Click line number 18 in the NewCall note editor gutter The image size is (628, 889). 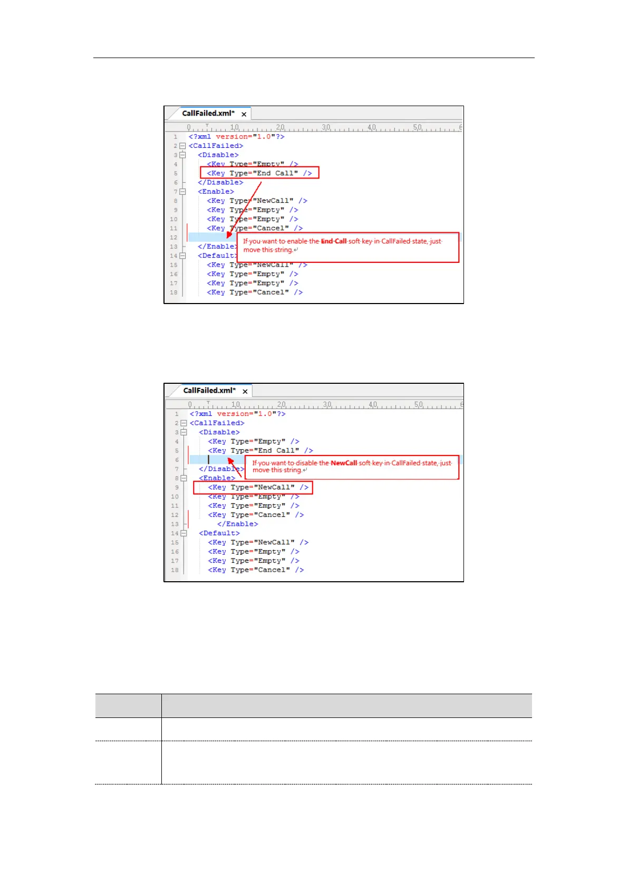(175, 570)
